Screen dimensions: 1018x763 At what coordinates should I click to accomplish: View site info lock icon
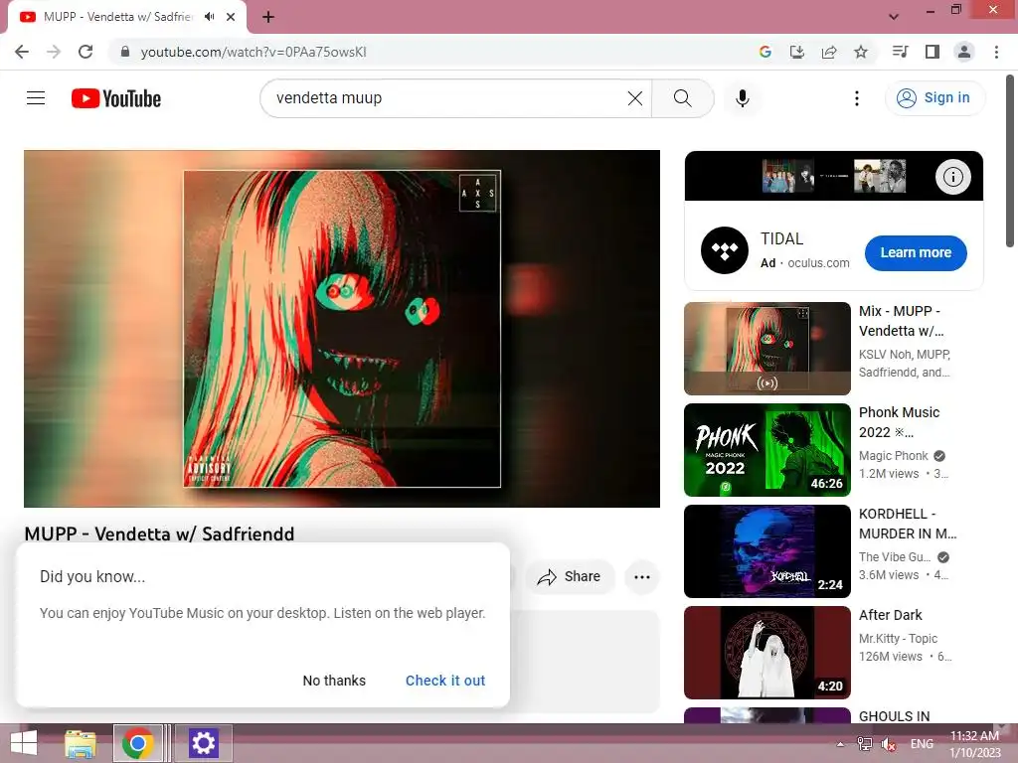[125, 52]
